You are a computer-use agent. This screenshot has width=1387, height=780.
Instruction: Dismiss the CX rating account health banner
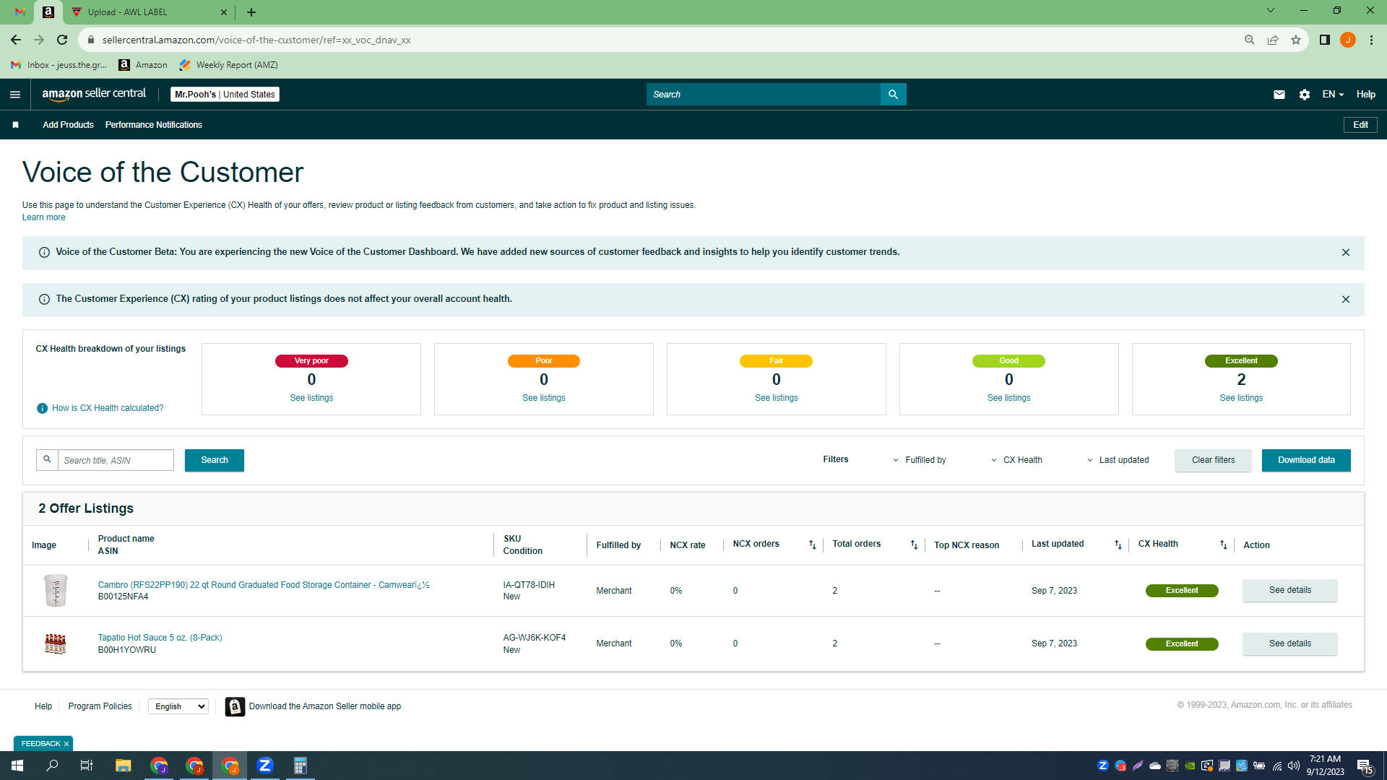pos(1346,300)
